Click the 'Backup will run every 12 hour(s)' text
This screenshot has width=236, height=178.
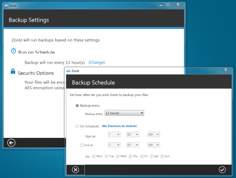[x=55, y=63]
